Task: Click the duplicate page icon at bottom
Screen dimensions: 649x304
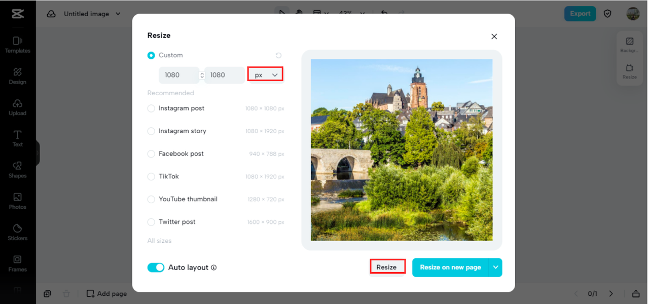Action: tap(47, 293)
